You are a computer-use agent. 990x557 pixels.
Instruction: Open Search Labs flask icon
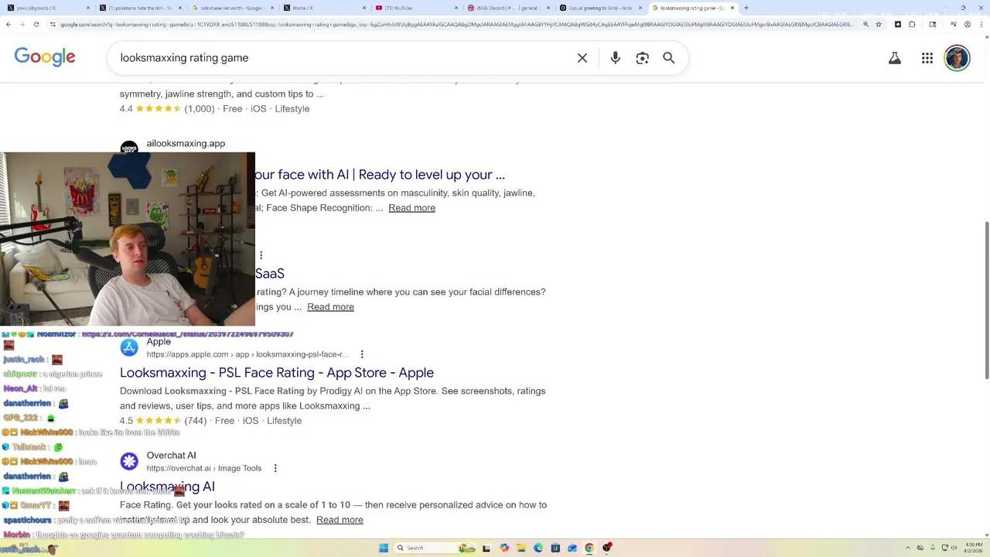(895, 58)
